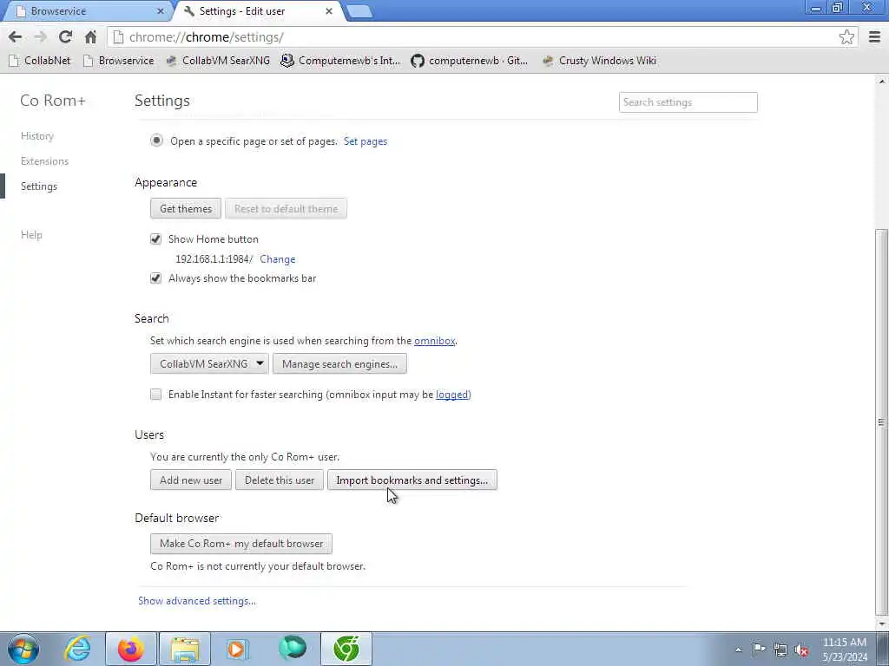The height and width of the screenshot is (666, 889).
Task: Open Help in the sidebar
Action: pyautogui.click(x=32, y=234)
